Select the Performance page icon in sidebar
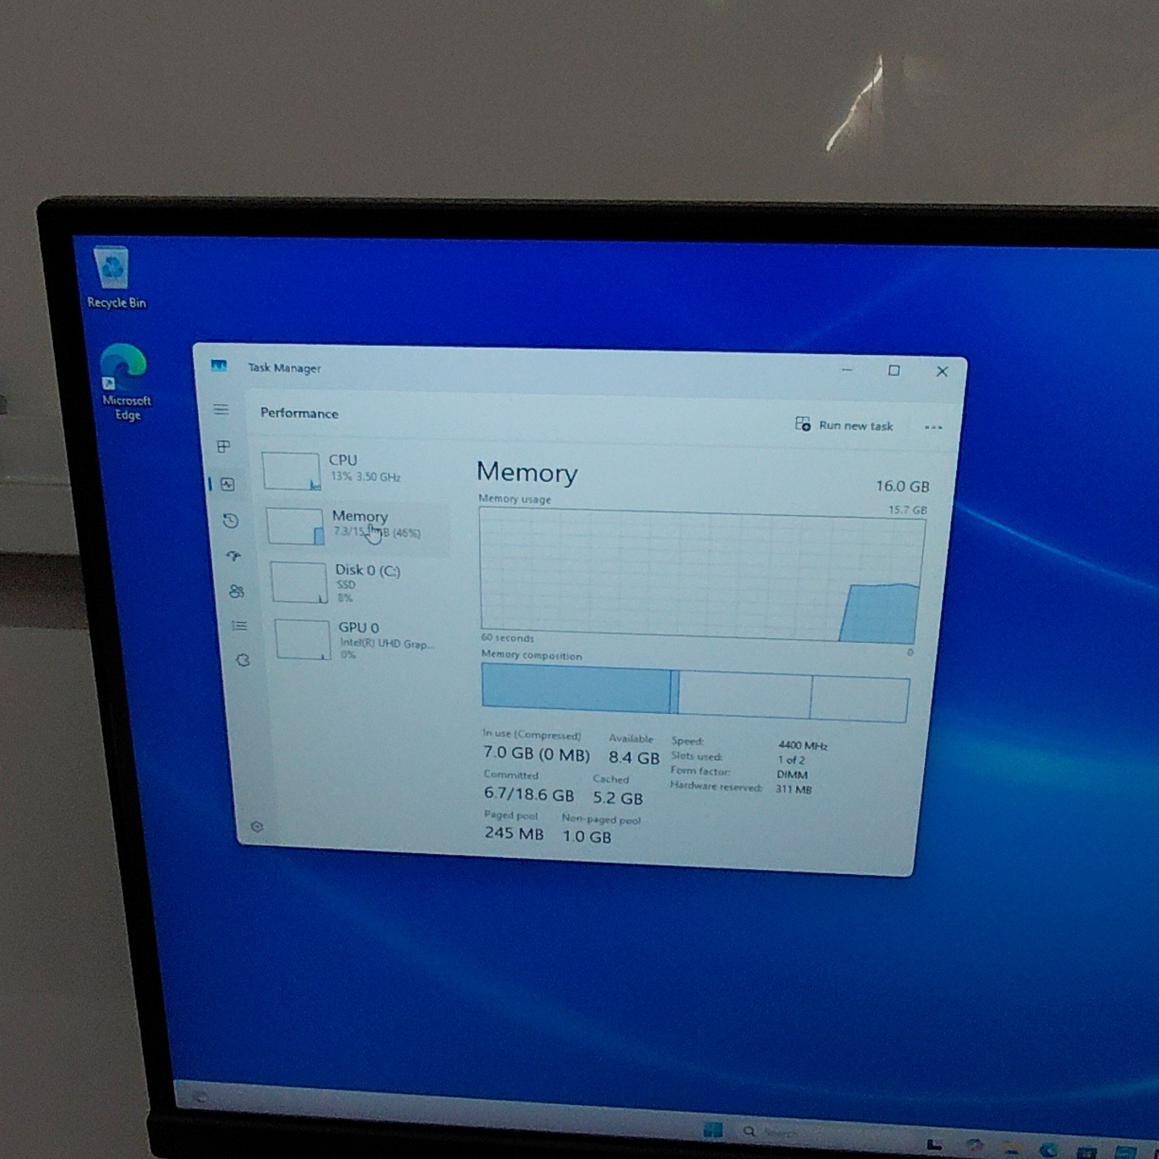Screen dimensions: 1159x1159 pos(228,484)
